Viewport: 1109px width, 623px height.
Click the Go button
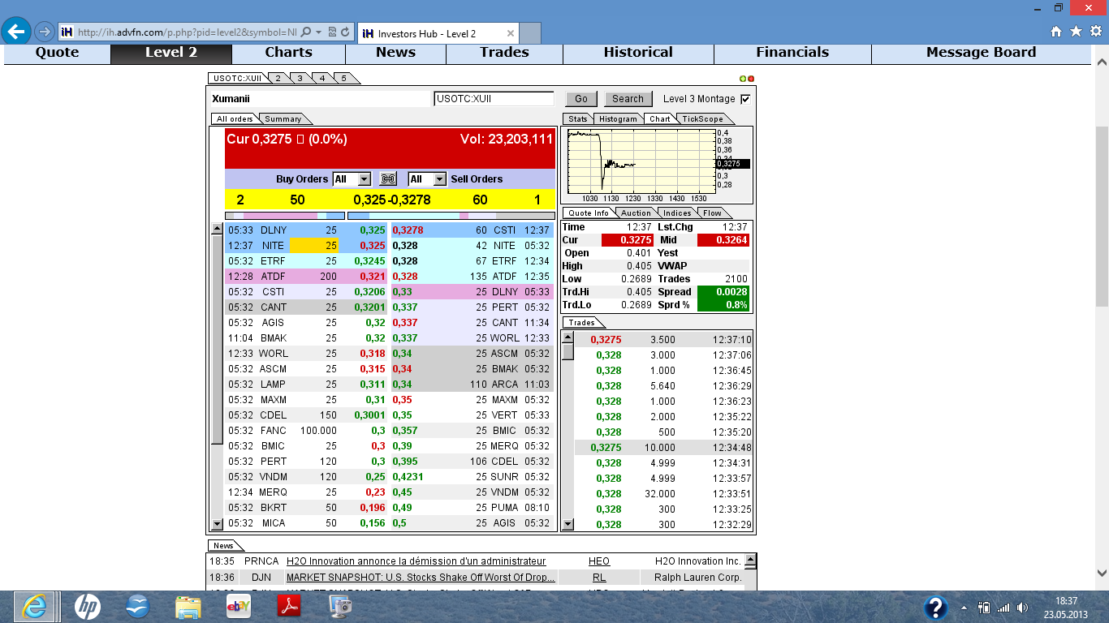[x=581, y=99]
